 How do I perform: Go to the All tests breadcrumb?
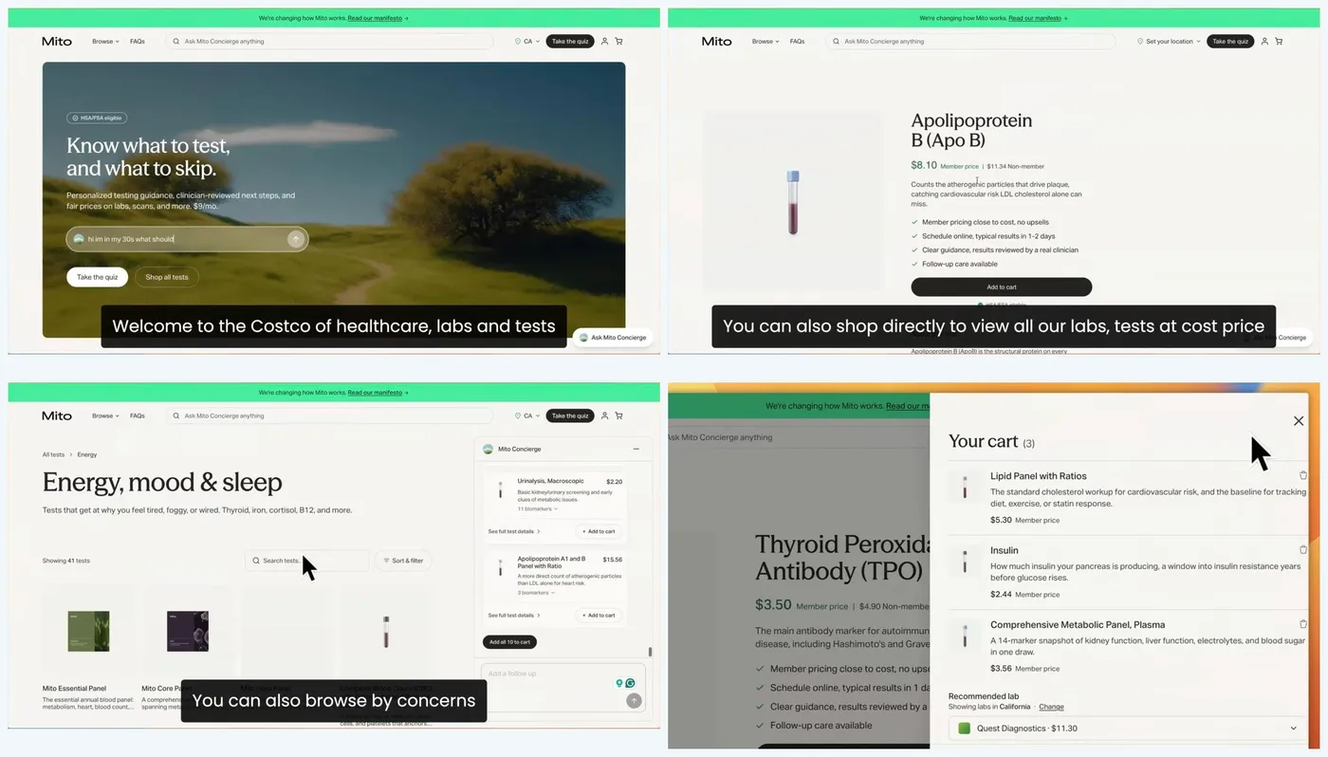click(53, 454)
